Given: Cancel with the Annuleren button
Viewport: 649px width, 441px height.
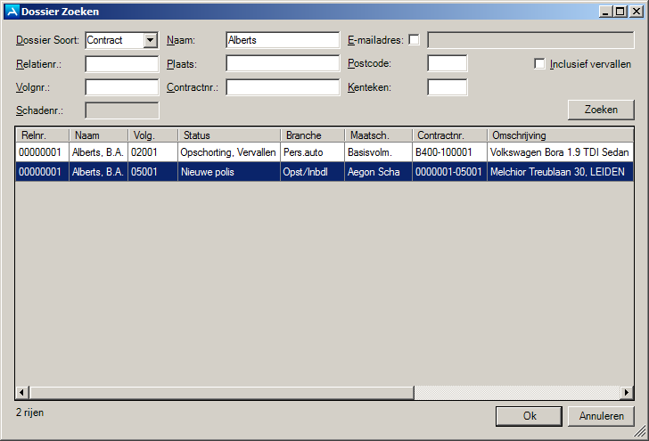Looking at the screenshot, I should tap(601, 416).
